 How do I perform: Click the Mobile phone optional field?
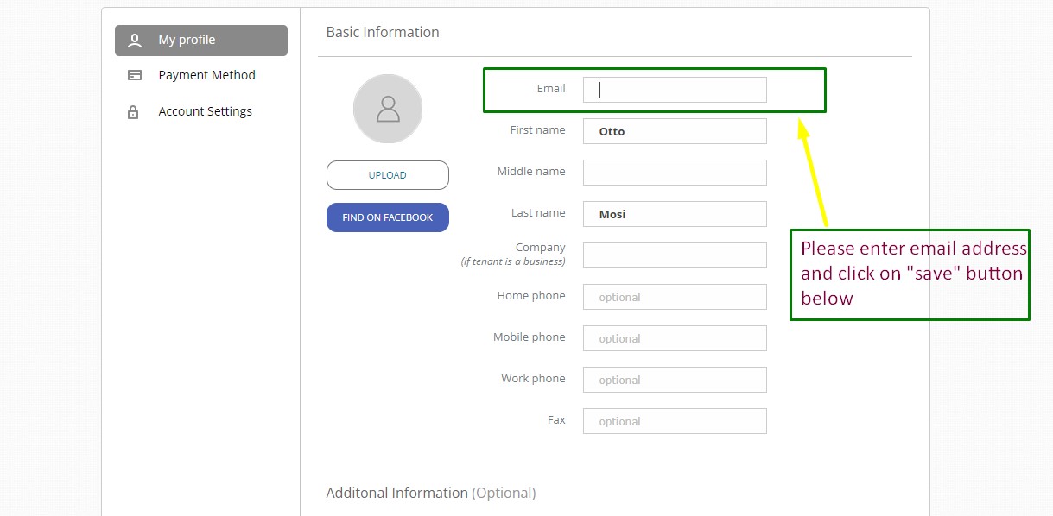pos(675,338)
